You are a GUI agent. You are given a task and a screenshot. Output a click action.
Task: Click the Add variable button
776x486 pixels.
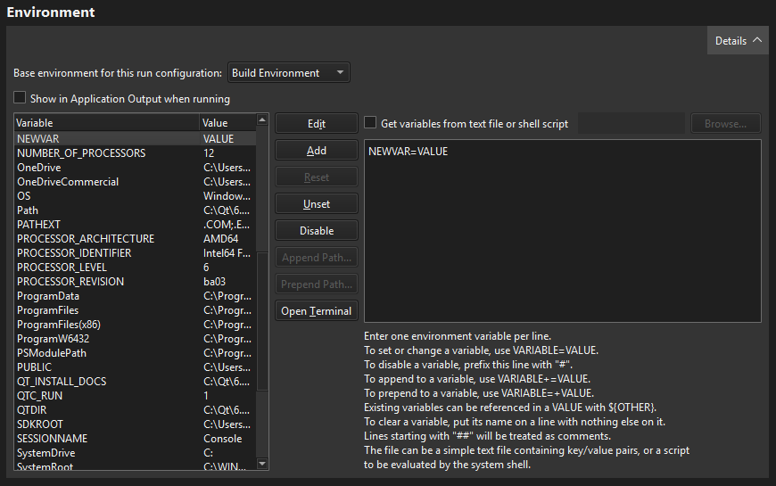tap(317, 151)
